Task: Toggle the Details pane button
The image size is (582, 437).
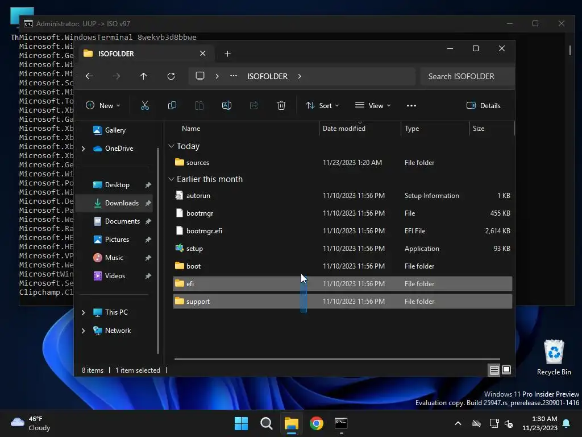Action: [484, 105]
